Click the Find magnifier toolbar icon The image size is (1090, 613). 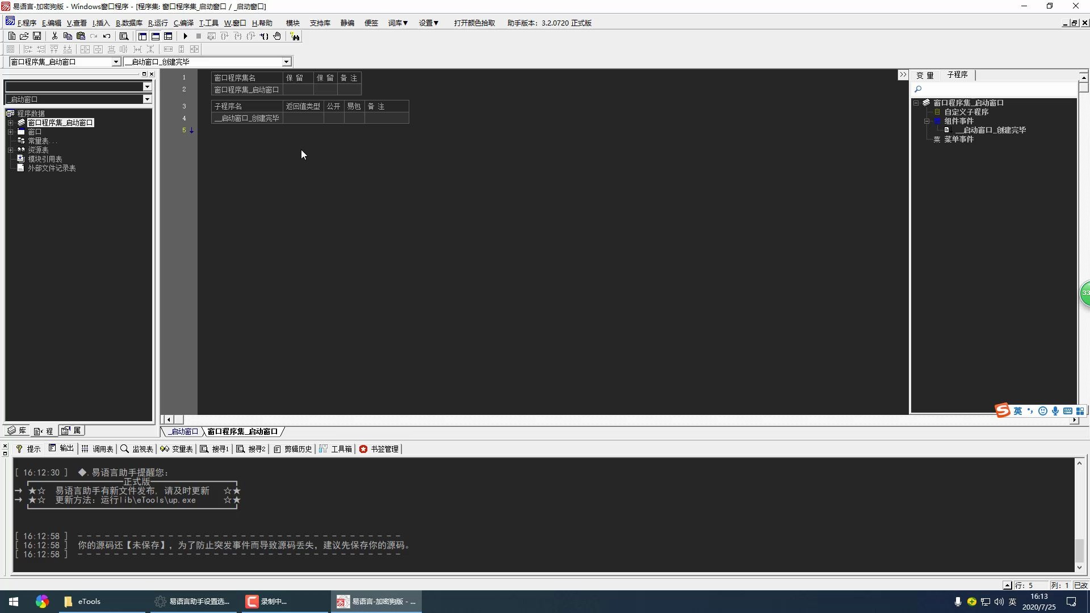(124, 36)
